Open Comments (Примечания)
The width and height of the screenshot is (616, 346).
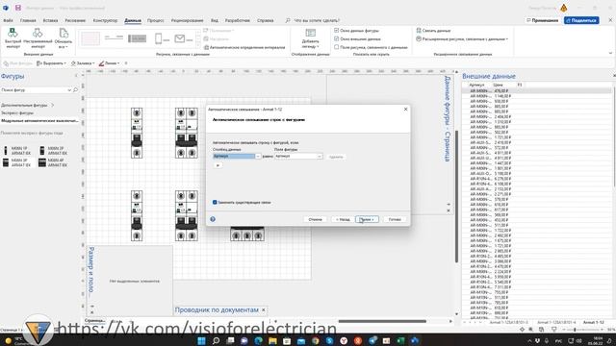tap(543, 20)
